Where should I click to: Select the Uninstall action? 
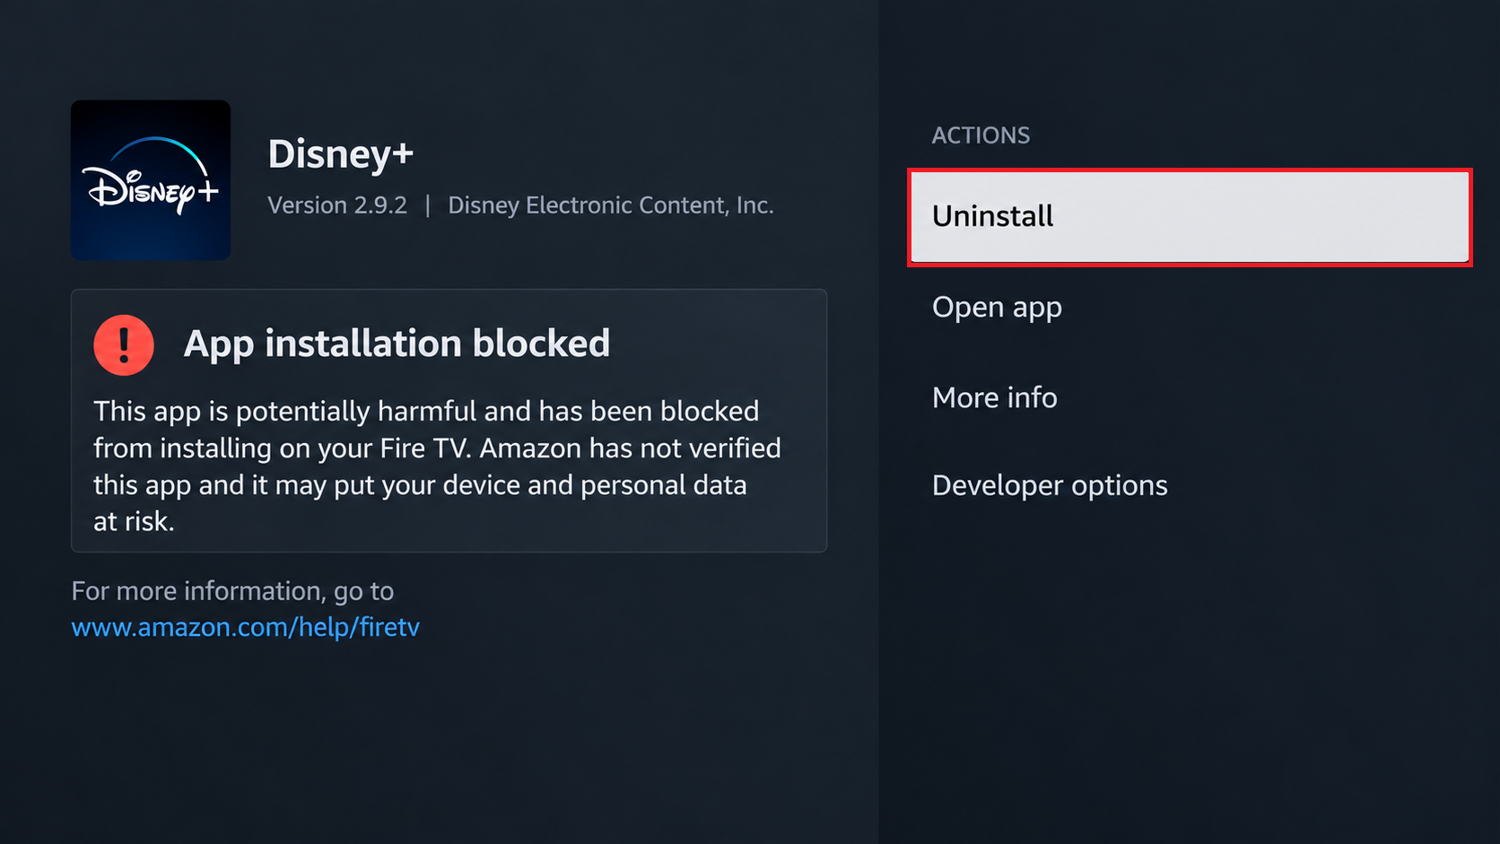(1190, 217)
